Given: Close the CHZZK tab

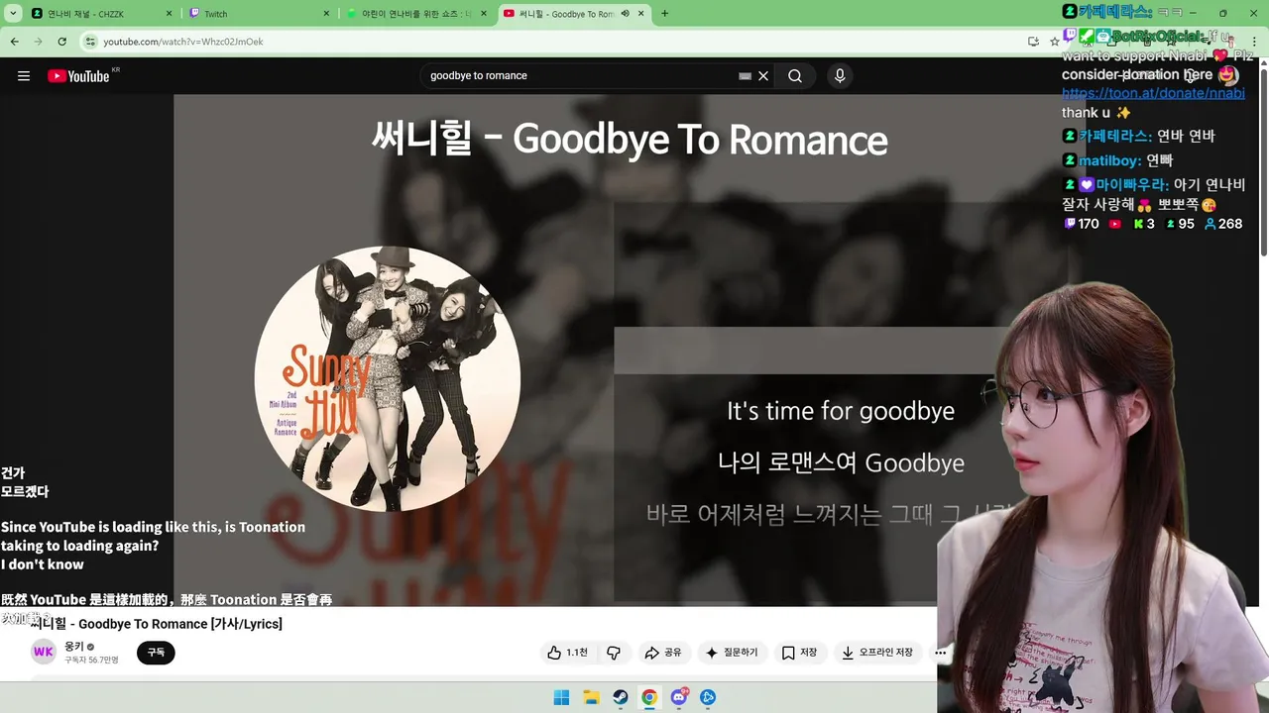Looking at the screenshot, I should tap(169, 14).
